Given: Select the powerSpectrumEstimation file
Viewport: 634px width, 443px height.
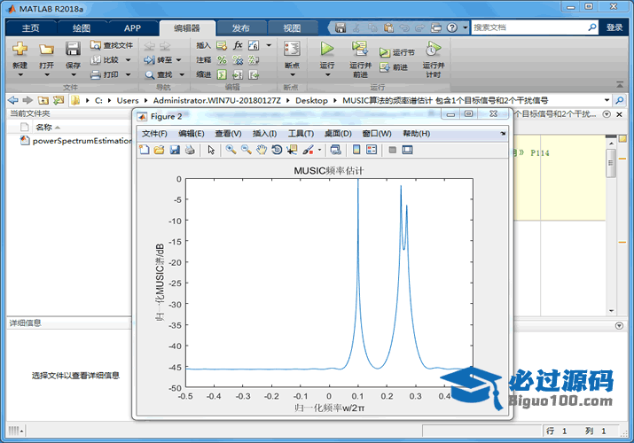Looking at the screenshot, I should click(x=75, y=141).
